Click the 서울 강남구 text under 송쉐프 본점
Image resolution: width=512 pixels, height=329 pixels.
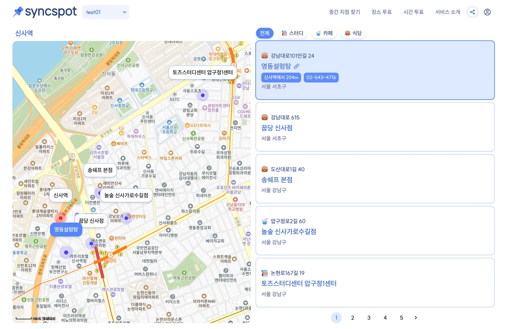[x=274, y=190]
